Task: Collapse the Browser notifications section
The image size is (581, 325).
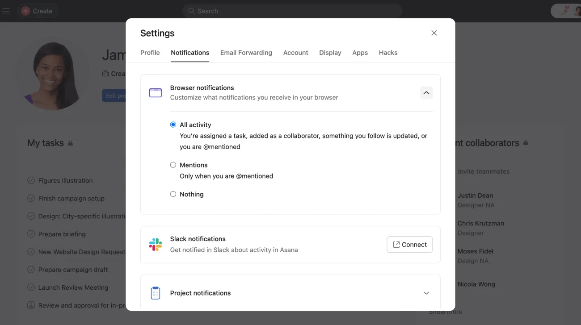Action: click(426, 92)
